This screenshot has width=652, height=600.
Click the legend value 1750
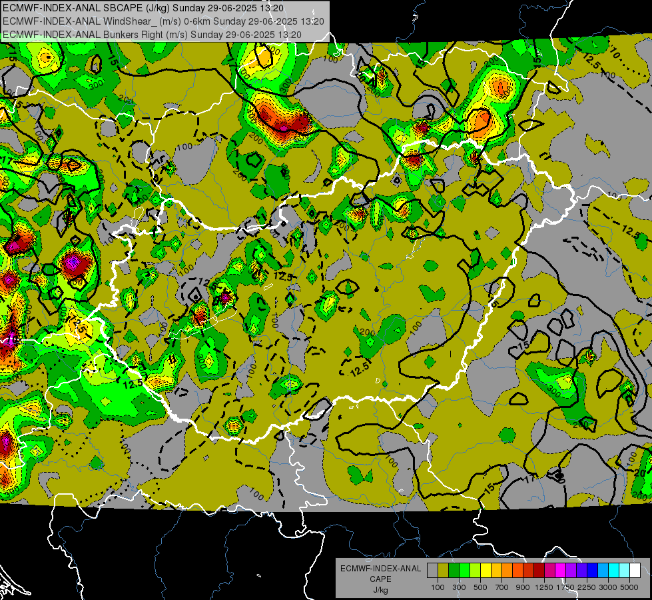pyautogui.click(x=565, y=587)
